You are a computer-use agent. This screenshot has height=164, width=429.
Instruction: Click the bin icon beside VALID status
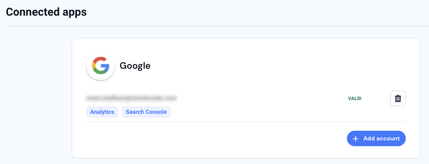point(398,99)
